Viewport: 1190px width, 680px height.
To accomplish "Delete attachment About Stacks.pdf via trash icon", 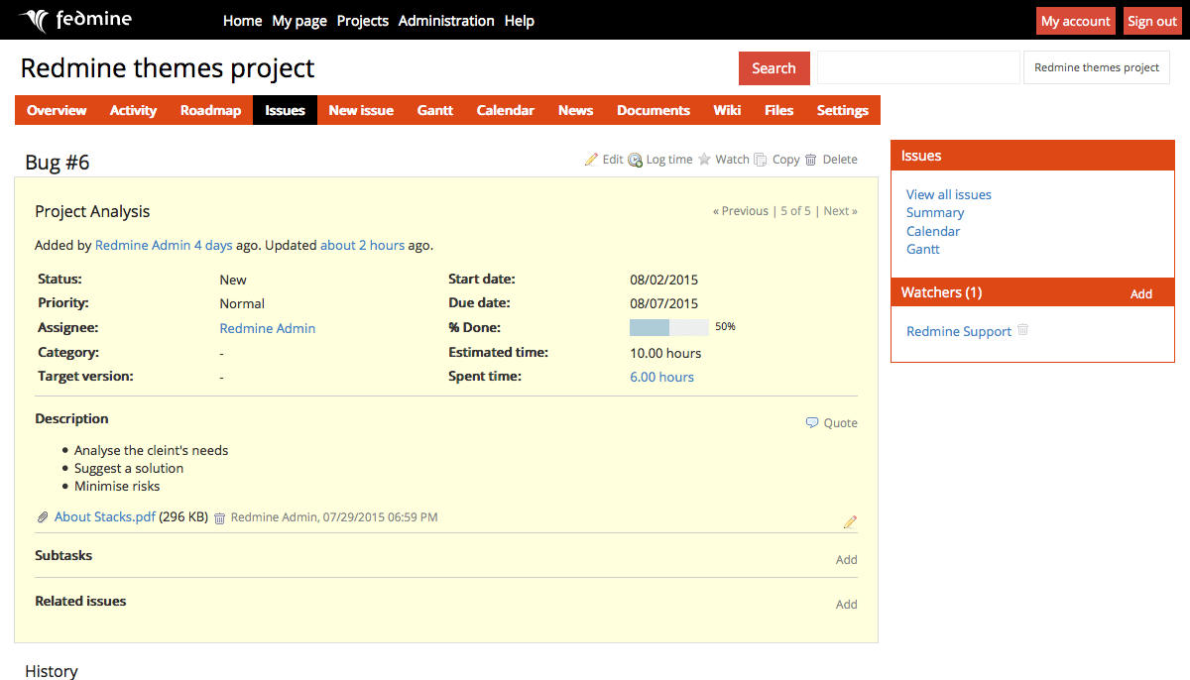I will [220, 517].
